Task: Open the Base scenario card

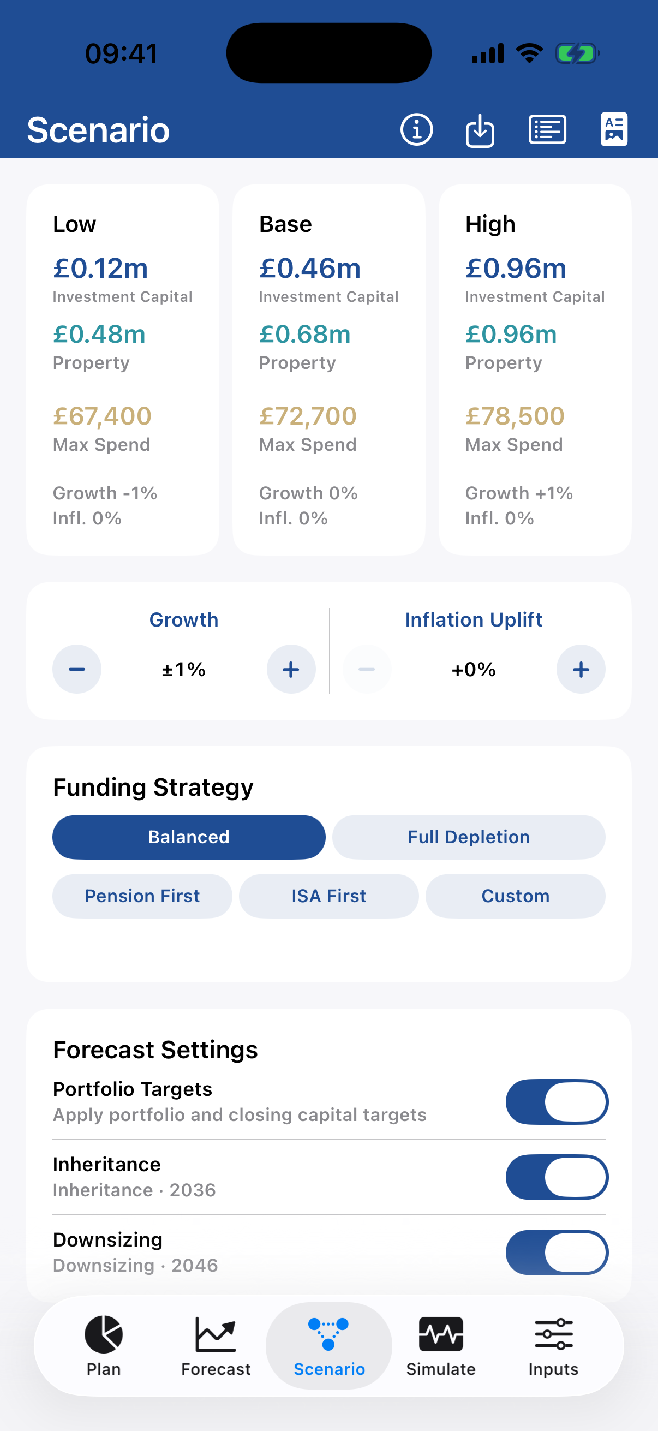Action: coord(328,369)
